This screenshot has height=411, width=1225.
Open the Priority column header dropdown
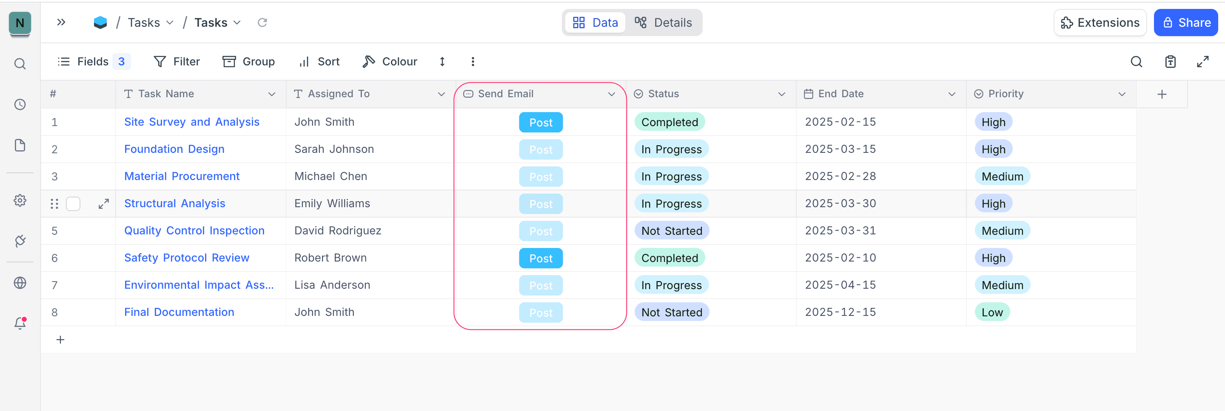pyautogui.click(x=1121, y=94)
